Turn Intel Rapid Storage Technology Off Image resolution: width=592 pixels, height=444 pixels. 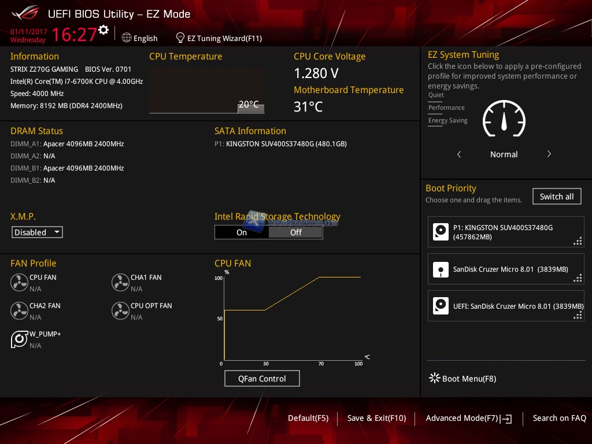(x=295, y=232)
